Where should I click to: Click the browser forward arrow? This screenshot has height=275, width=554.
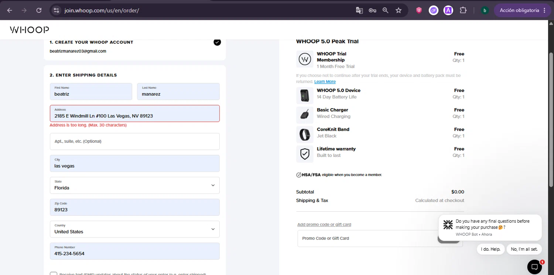(x=24, y=10)
